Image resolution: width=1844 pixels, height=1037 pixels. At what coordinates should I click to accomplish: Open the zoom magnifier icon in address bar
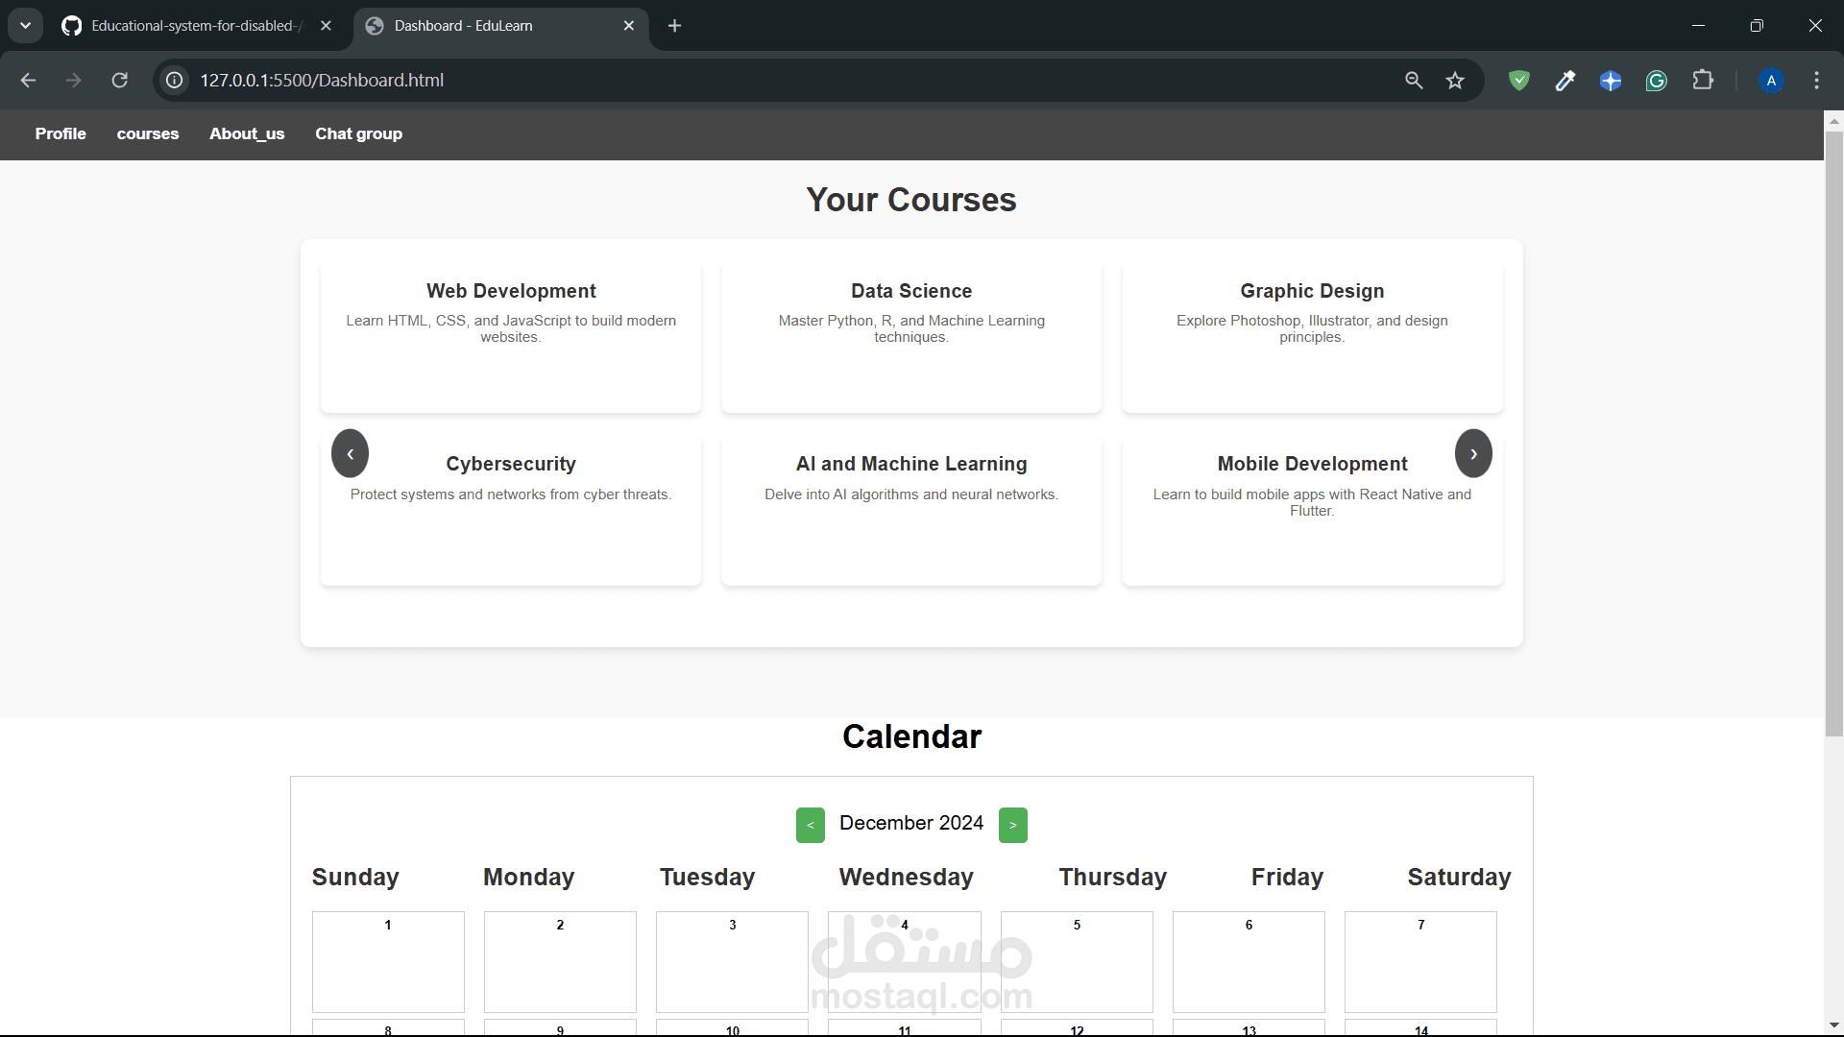(x=1414, y=81)
